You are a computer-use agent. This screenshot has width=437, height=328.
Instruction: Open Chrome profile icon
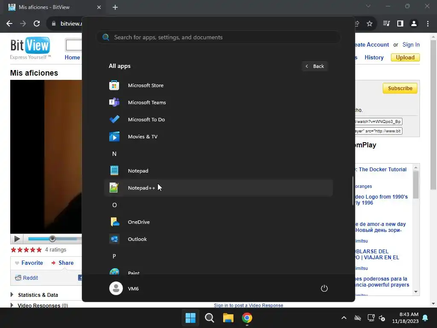pyautogui.click(x=414, y=24)
